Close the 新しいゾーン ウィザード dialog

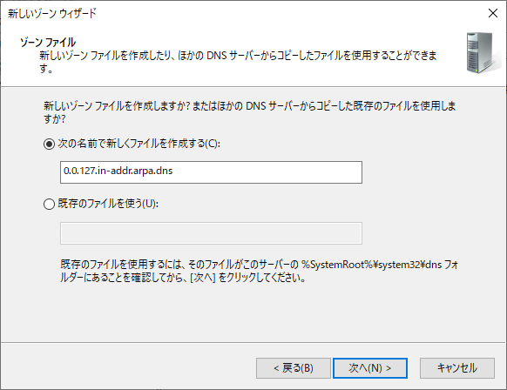coord(493,13)
